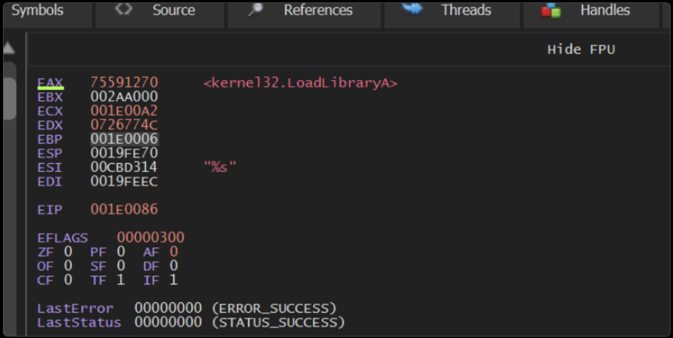Toggle the TF trap flag value
The height and width of the screenshot is (338, 673).
pyautogui.click(x=121, y=280)
